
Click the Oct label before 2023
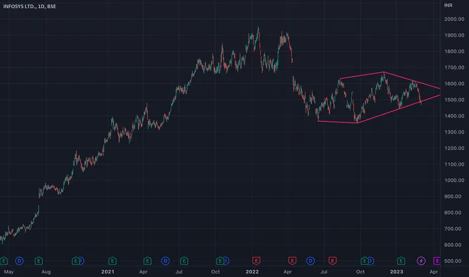click(360, 272)
